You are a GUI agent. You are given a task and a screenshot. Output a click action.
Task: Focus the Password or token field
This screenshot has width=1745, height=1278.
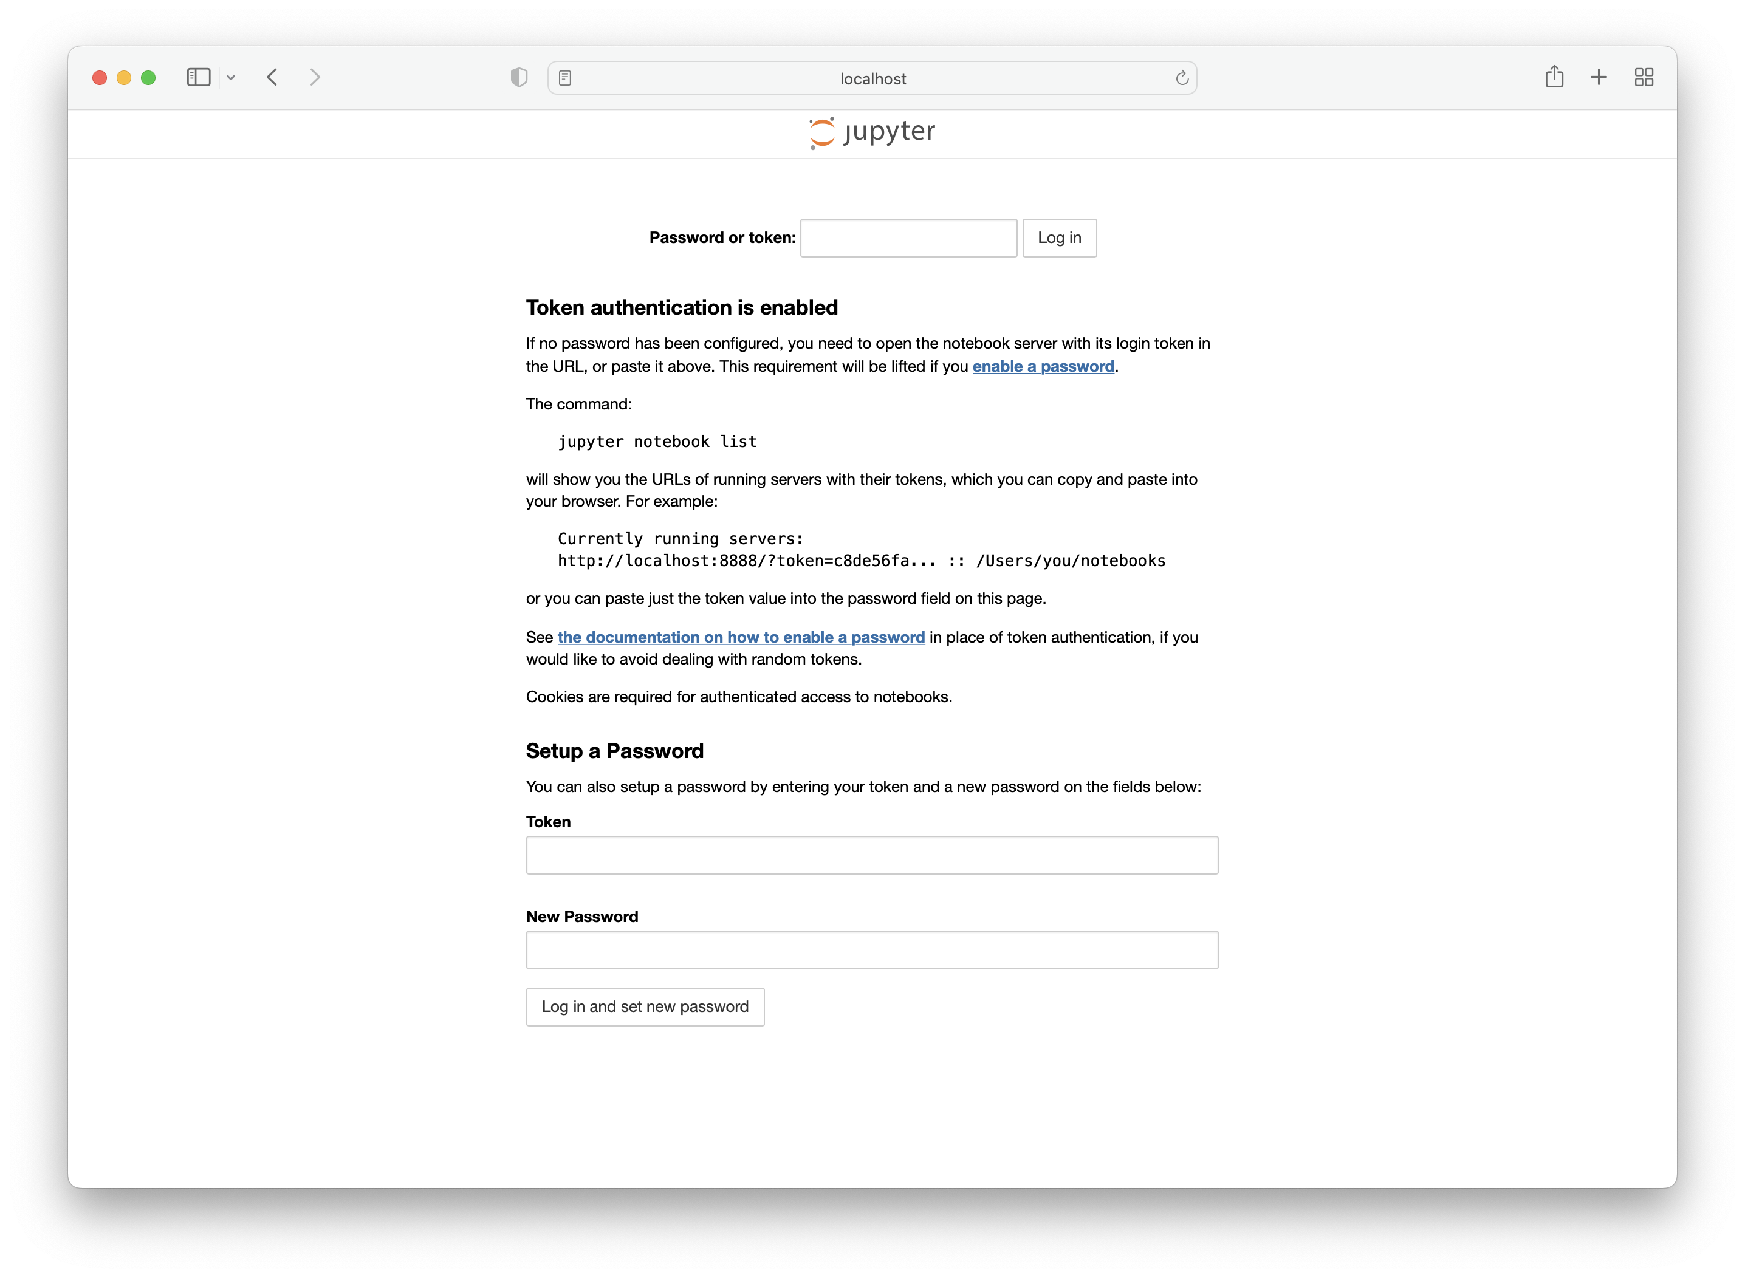point(908,237)
